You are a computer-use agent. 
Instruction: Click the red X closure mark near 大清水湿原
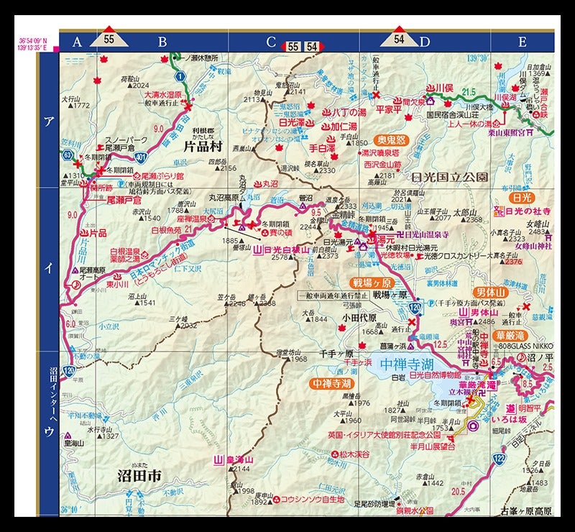[188, 107]
